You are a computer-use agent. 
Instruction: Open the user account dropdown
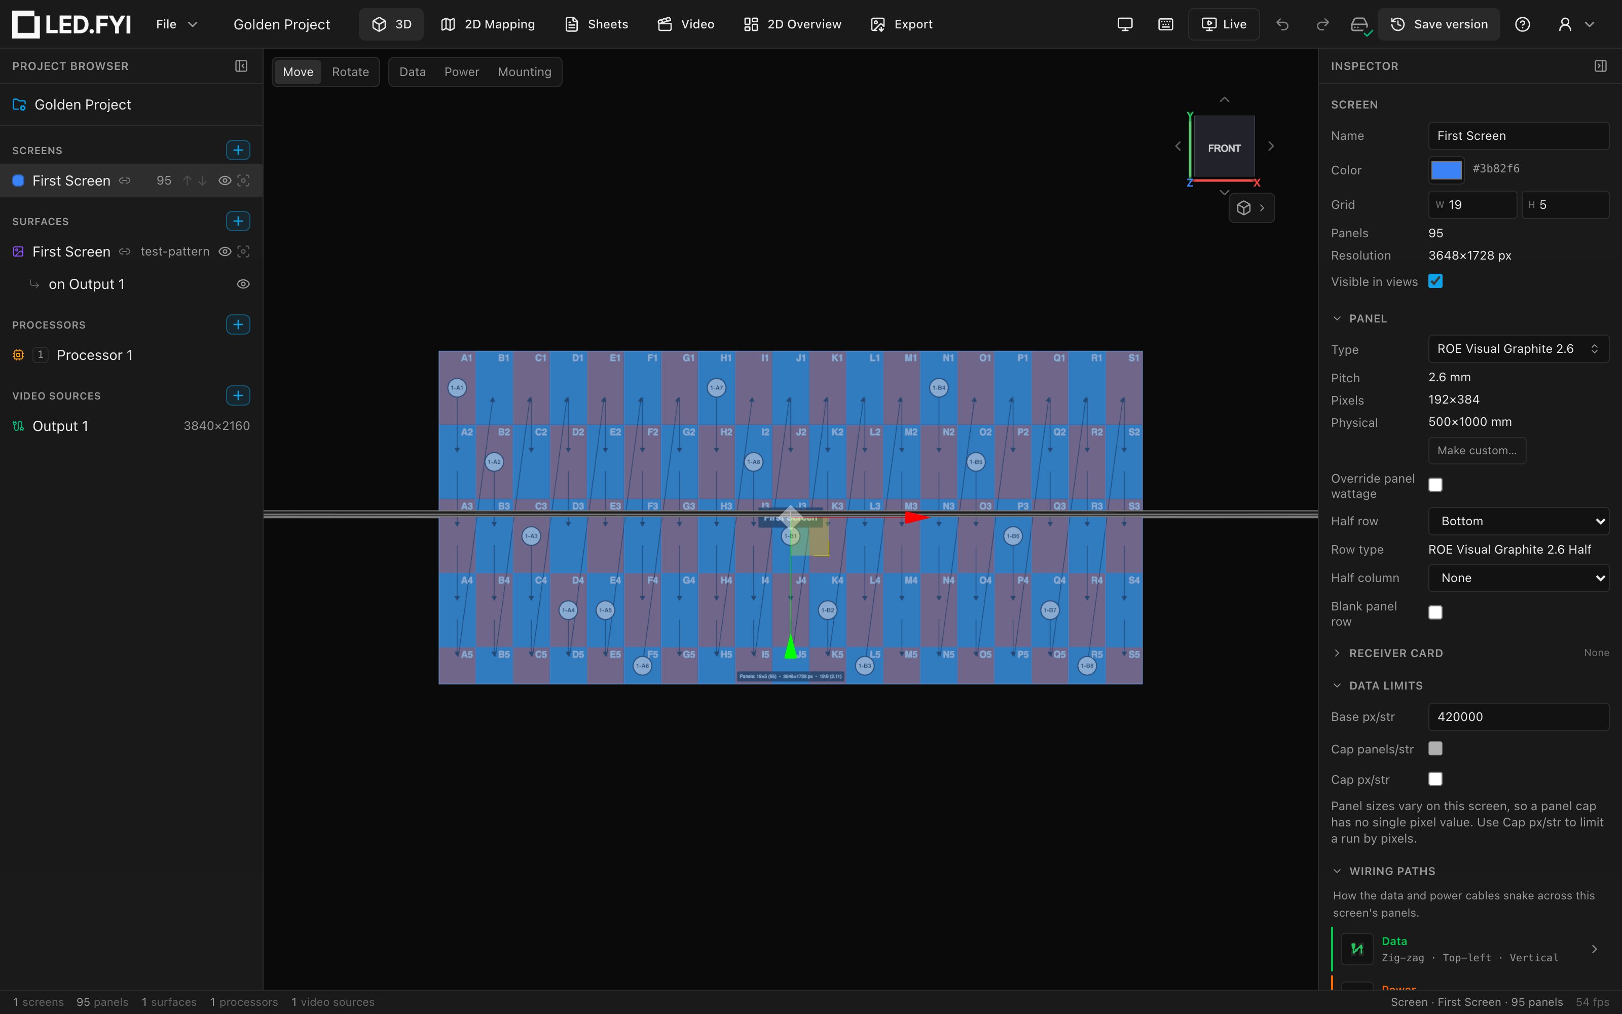click(1576, 24)
